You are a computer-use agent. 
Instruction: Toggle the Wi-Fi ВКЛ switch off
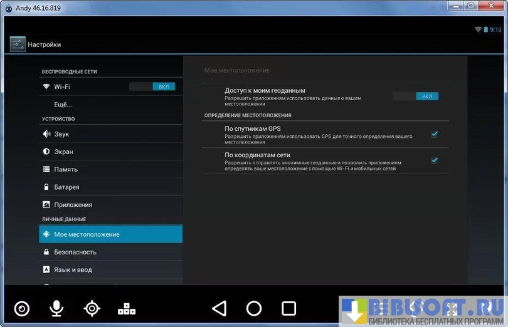click(x=152, y=86)
